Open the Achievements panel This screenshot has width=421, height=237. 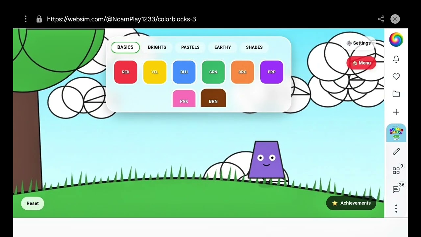point(351,203)
